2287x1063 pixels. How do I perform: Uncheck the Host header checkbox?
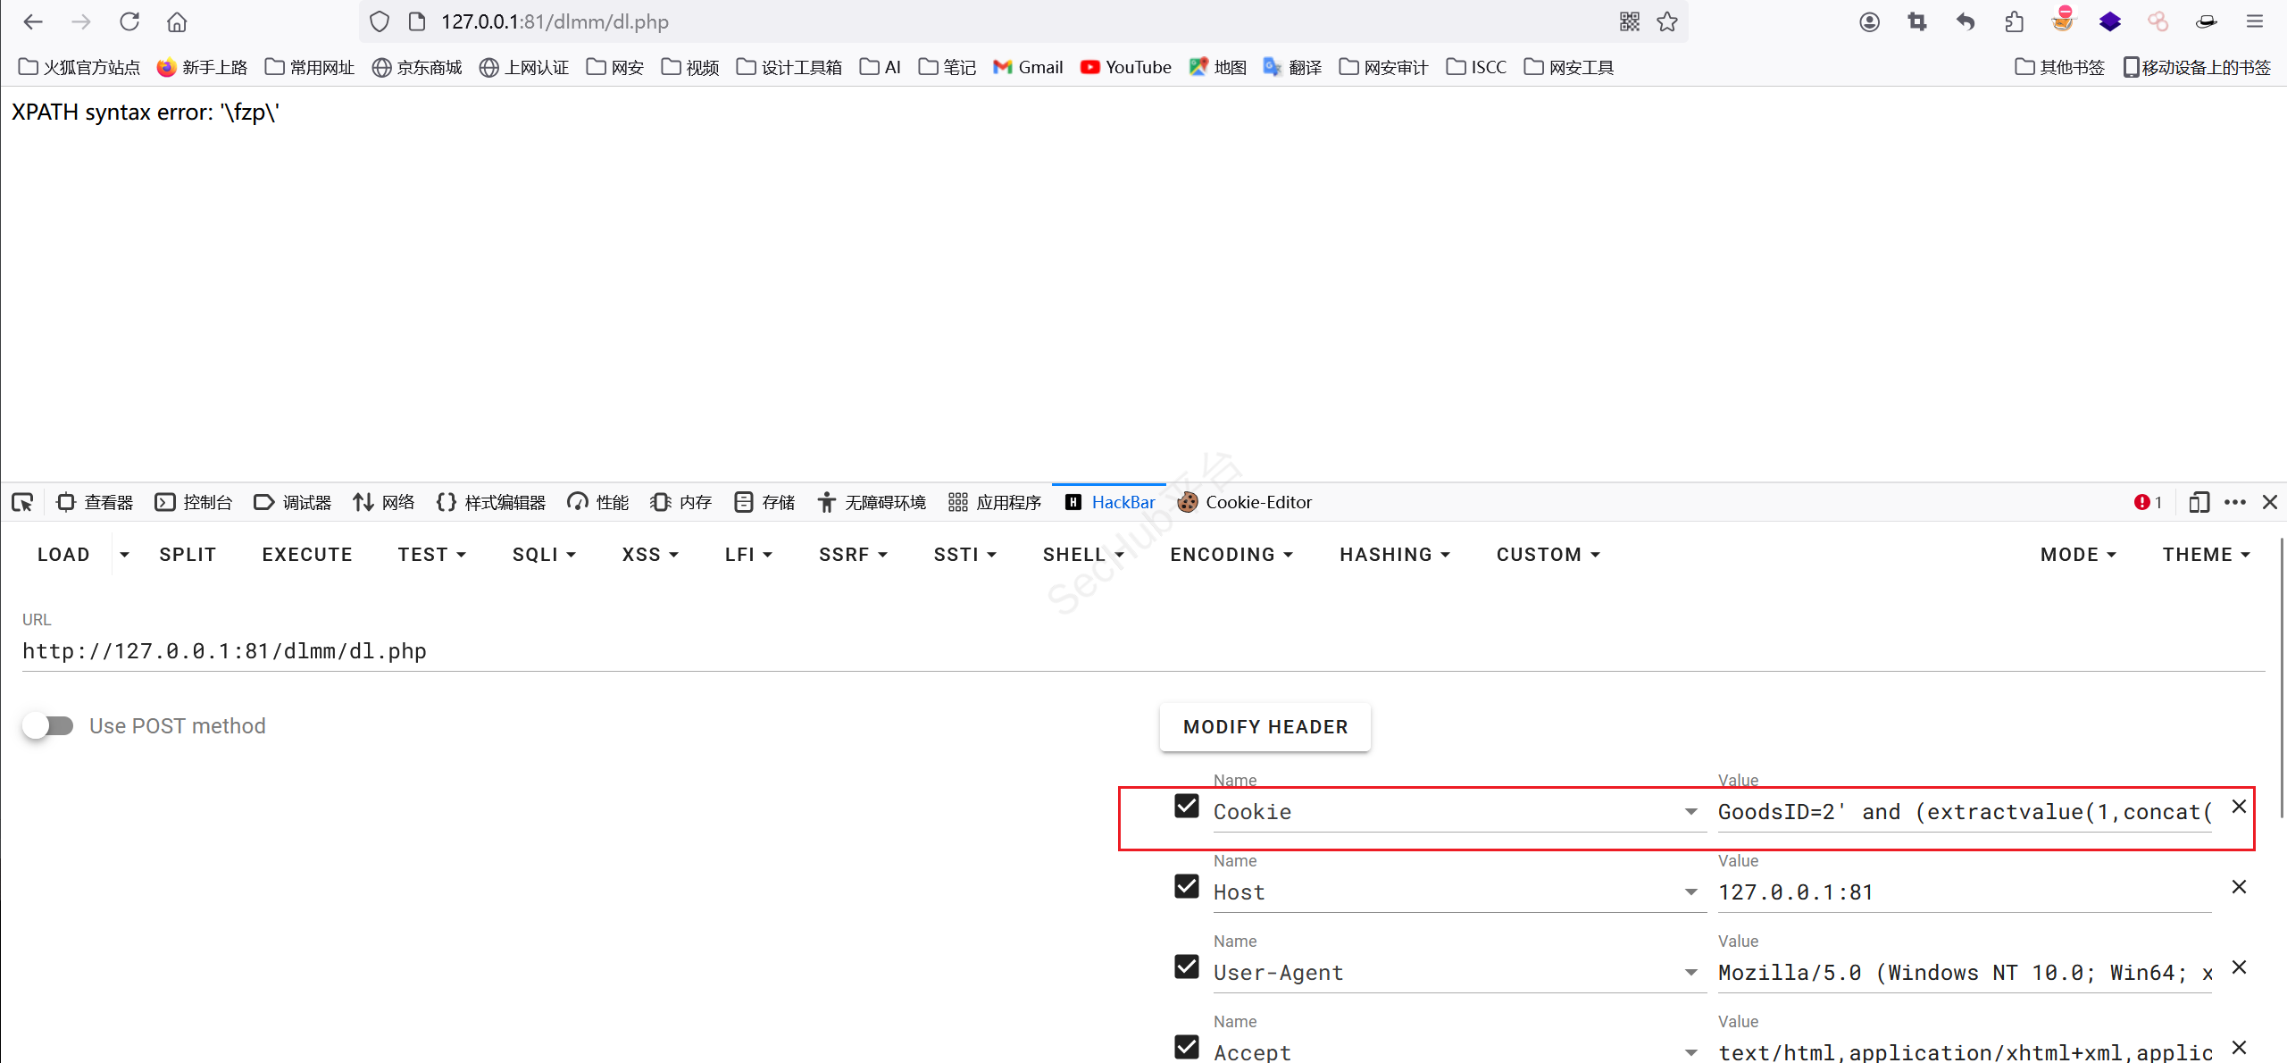coord(1186,886)
